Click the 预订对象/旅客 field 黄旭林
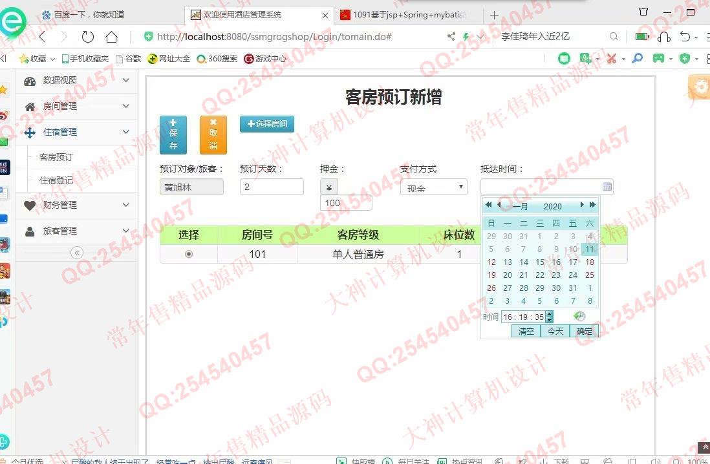This screenshot has height=464, width=710. click(x=191, y=187)
